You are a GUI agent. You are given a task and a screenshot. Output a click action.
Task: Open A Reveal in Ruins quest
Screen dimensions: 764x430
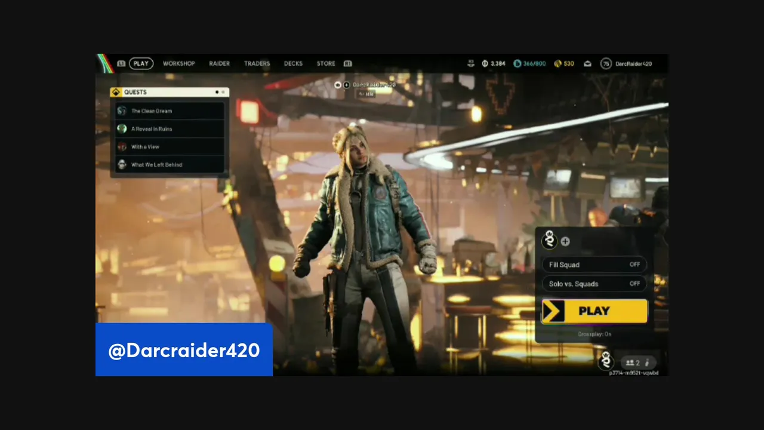point(170,128)
